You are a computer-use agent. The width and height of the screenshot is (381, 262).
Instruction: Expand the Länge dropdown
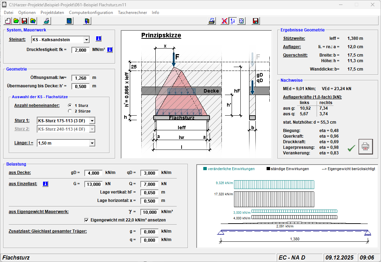[92, 143]
